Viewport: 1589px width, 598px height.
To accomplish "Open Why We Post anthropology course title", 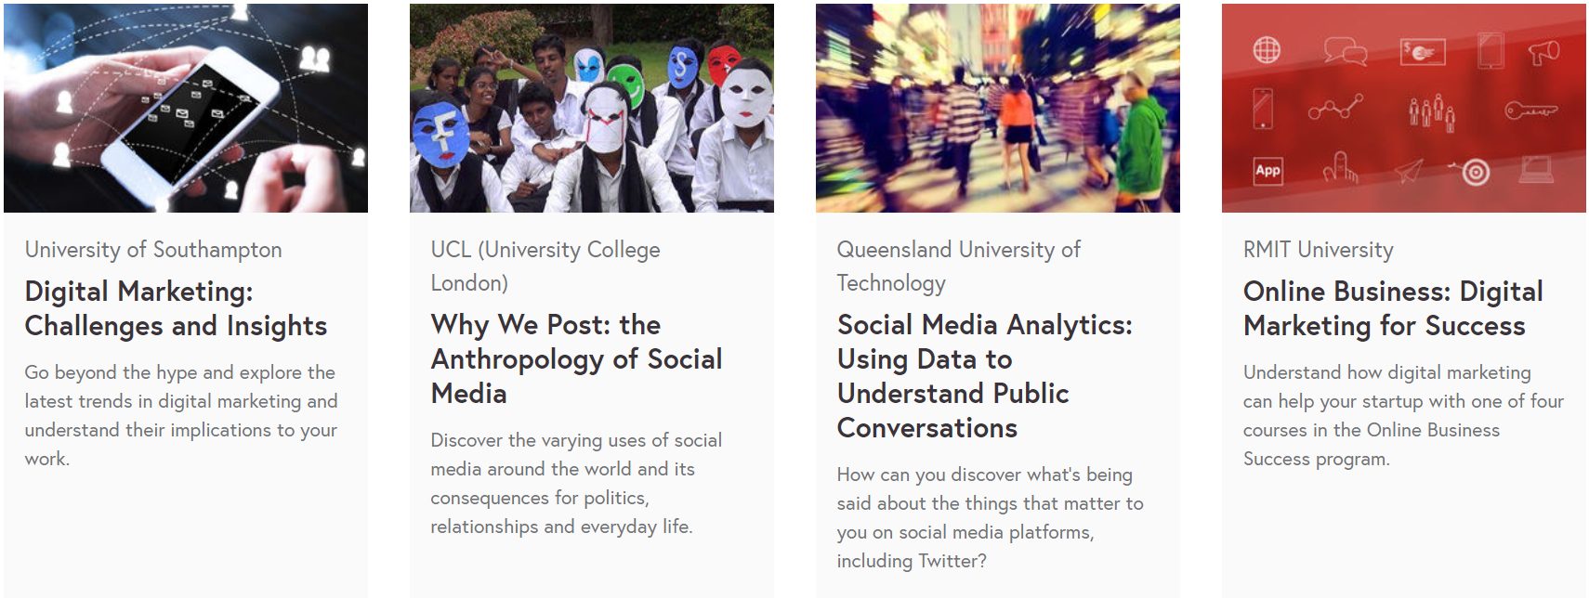I will coord(576,358).
